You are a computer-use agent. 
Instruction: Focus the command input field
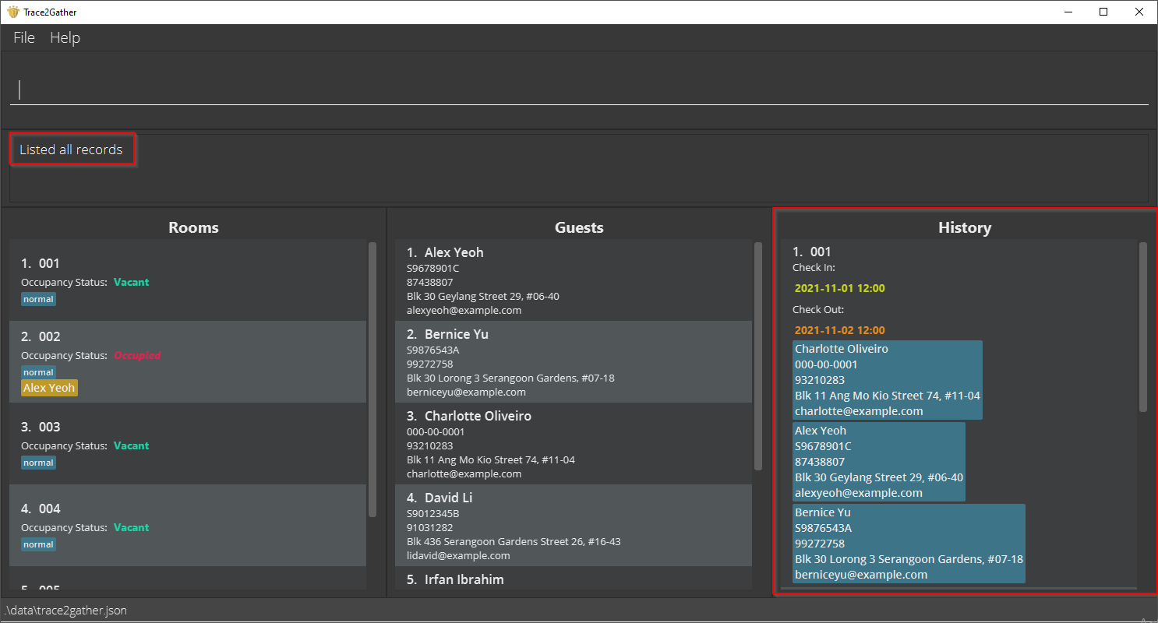579,90
